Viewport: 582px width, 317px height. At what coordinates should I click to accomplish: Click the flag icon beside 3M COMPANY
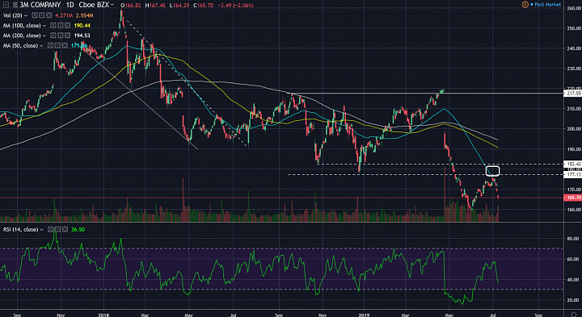pyautogui.click(x=15, y=5)
